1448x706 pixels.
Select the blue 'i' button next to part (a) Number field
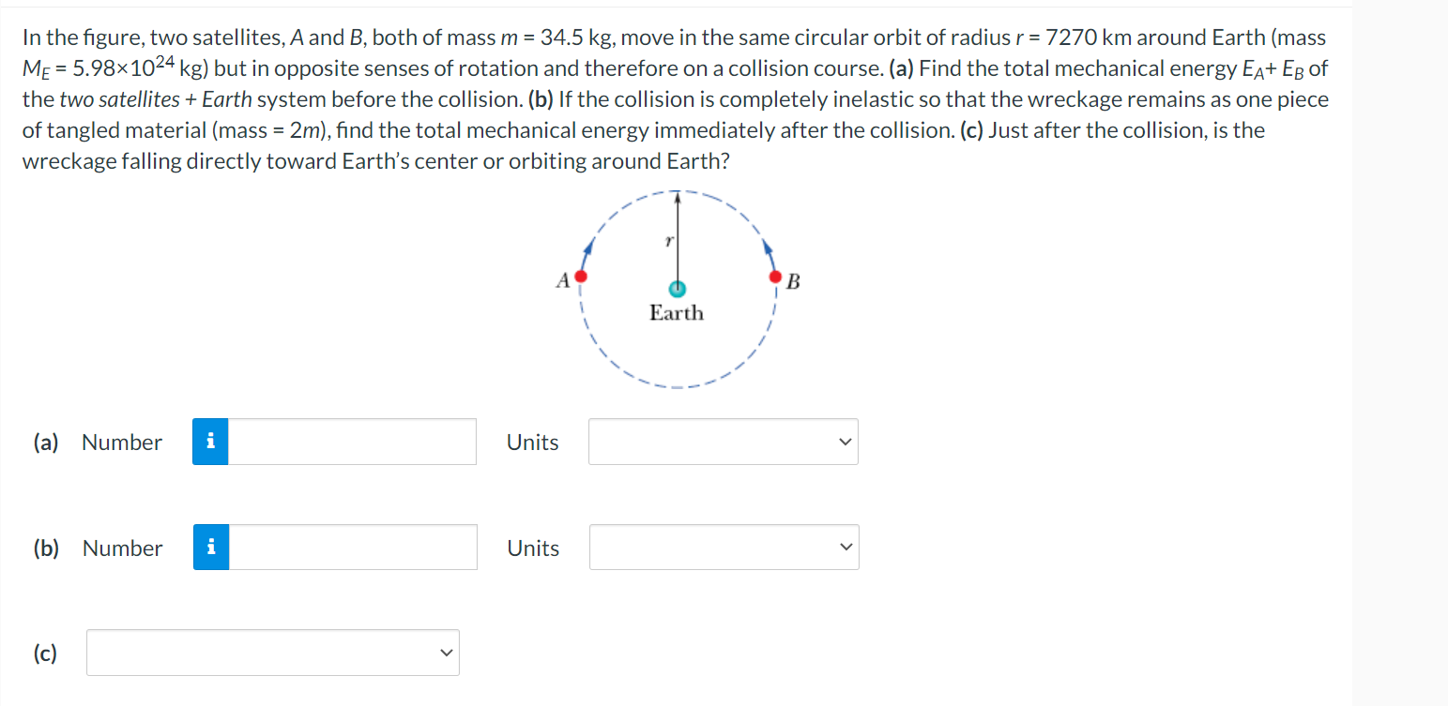pyautogui.click(x=211, y=441)
